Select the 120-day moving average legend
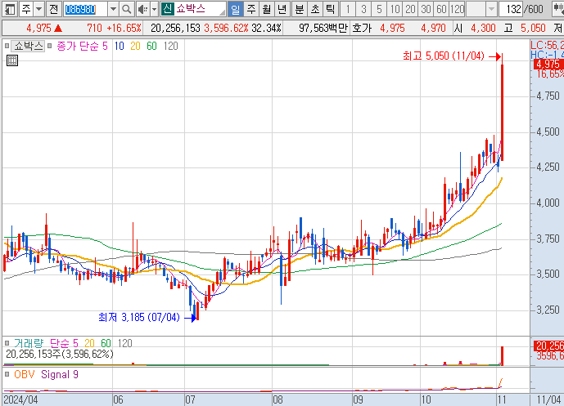The image size is (564, 406). [170, 46]
